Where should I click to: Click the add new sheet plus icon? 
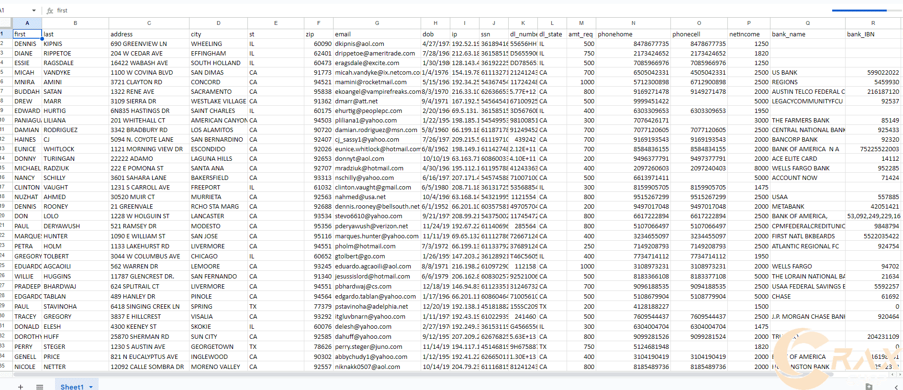tap(21, 386)
